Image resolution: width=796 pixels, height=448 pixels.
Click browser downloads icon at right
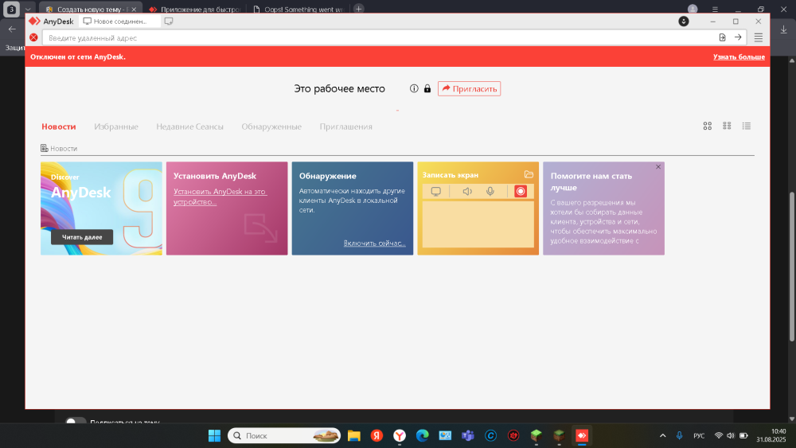click(x=784, y=30)
